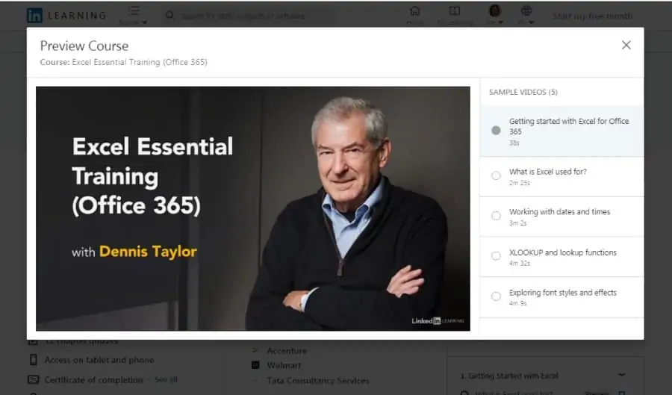Click the 4m 32s duration label
Image resolution: width=672 pixels, height=395 pixels.
coord(520,263)
